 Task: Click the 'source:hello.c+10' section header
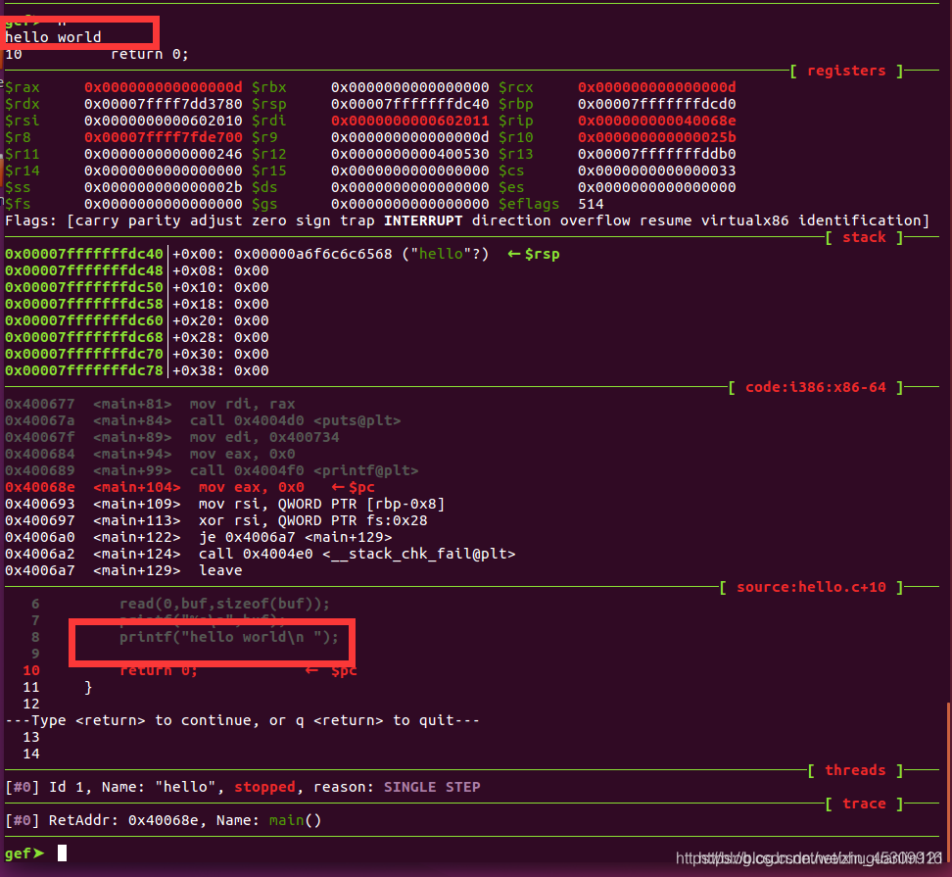(x=811, y=587)
